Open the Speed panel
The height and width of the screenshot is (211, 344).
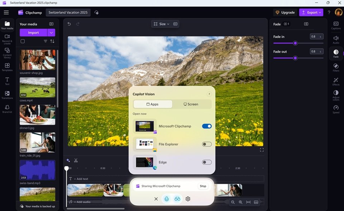tap(336, 109)
